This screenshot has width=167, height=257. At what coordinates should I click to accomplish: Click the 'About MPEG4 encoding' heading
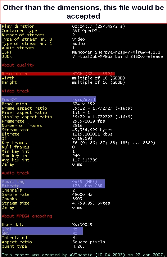click(27, 216)
